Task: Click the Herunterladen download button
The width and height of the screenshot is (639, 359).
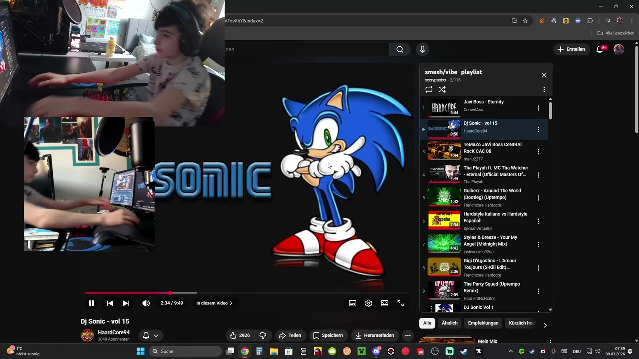Action: click(x=375, y=335)
